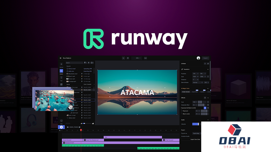This screenshot has width=271, height=152.
Task: Click the Export button
Action: [x=205, y=58]
